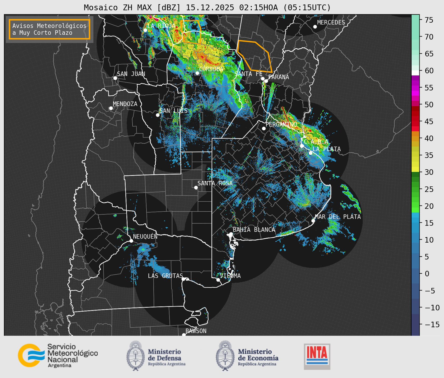Click the 60 dBZ white band on scale
Screen dimensions: 444x378
click(x=415, y=73)
